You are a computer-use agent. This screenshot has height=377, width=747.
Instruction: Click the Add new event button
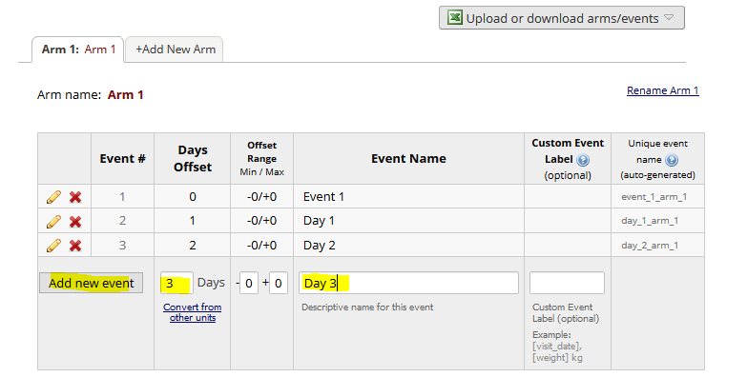[91, 283]
